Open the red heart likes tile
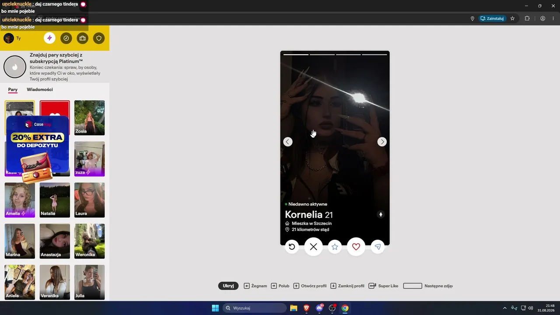 coord(55,108)
